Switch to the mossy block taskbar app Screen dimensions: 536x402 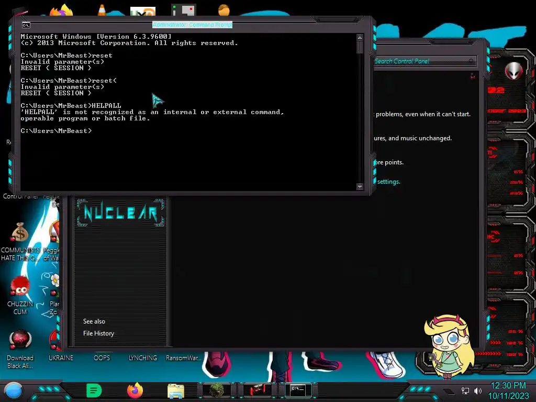217,390
